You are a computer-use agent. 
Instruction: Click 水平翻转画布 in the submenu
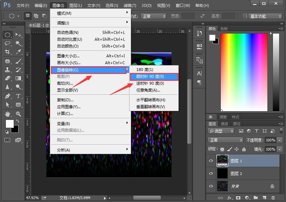click(x=151, y=100)
